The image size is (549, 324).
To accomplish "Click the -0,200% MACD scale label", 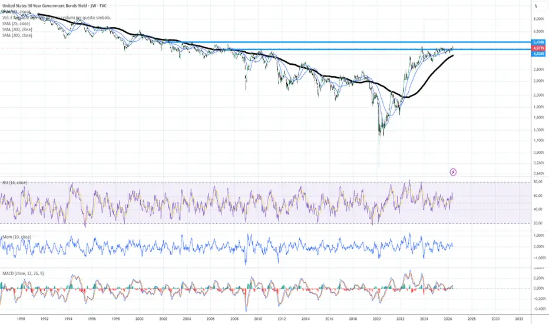I will click(540, 299).
